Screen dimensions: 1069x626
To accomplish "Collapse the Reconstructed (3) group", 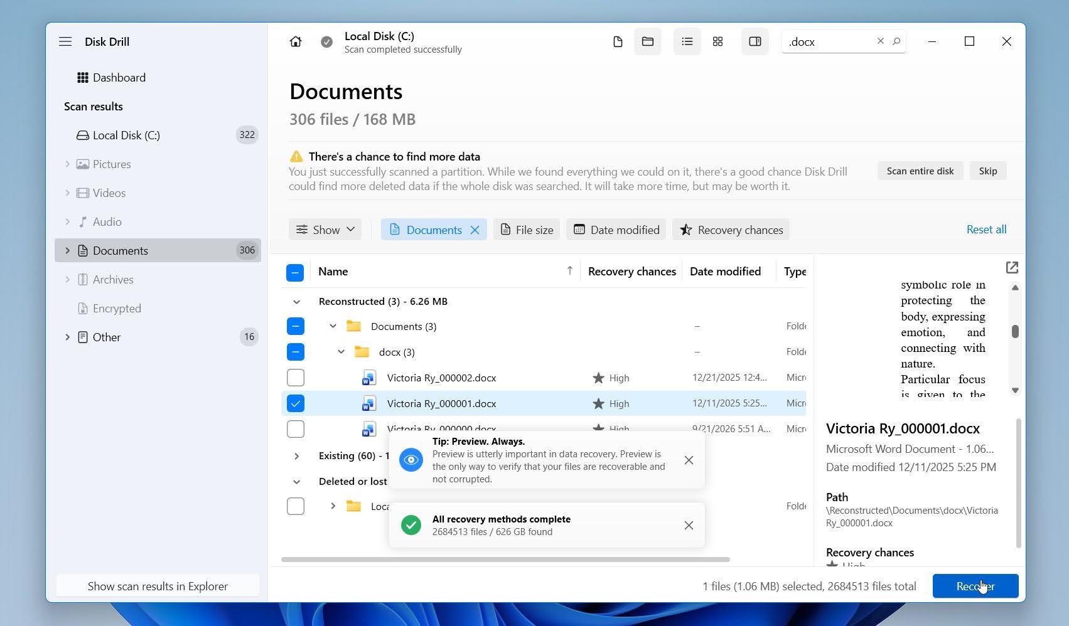I will (296, 302).
